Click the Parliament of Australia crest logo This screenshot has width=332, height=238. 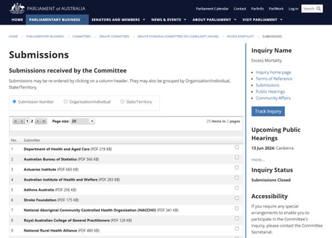17,8
